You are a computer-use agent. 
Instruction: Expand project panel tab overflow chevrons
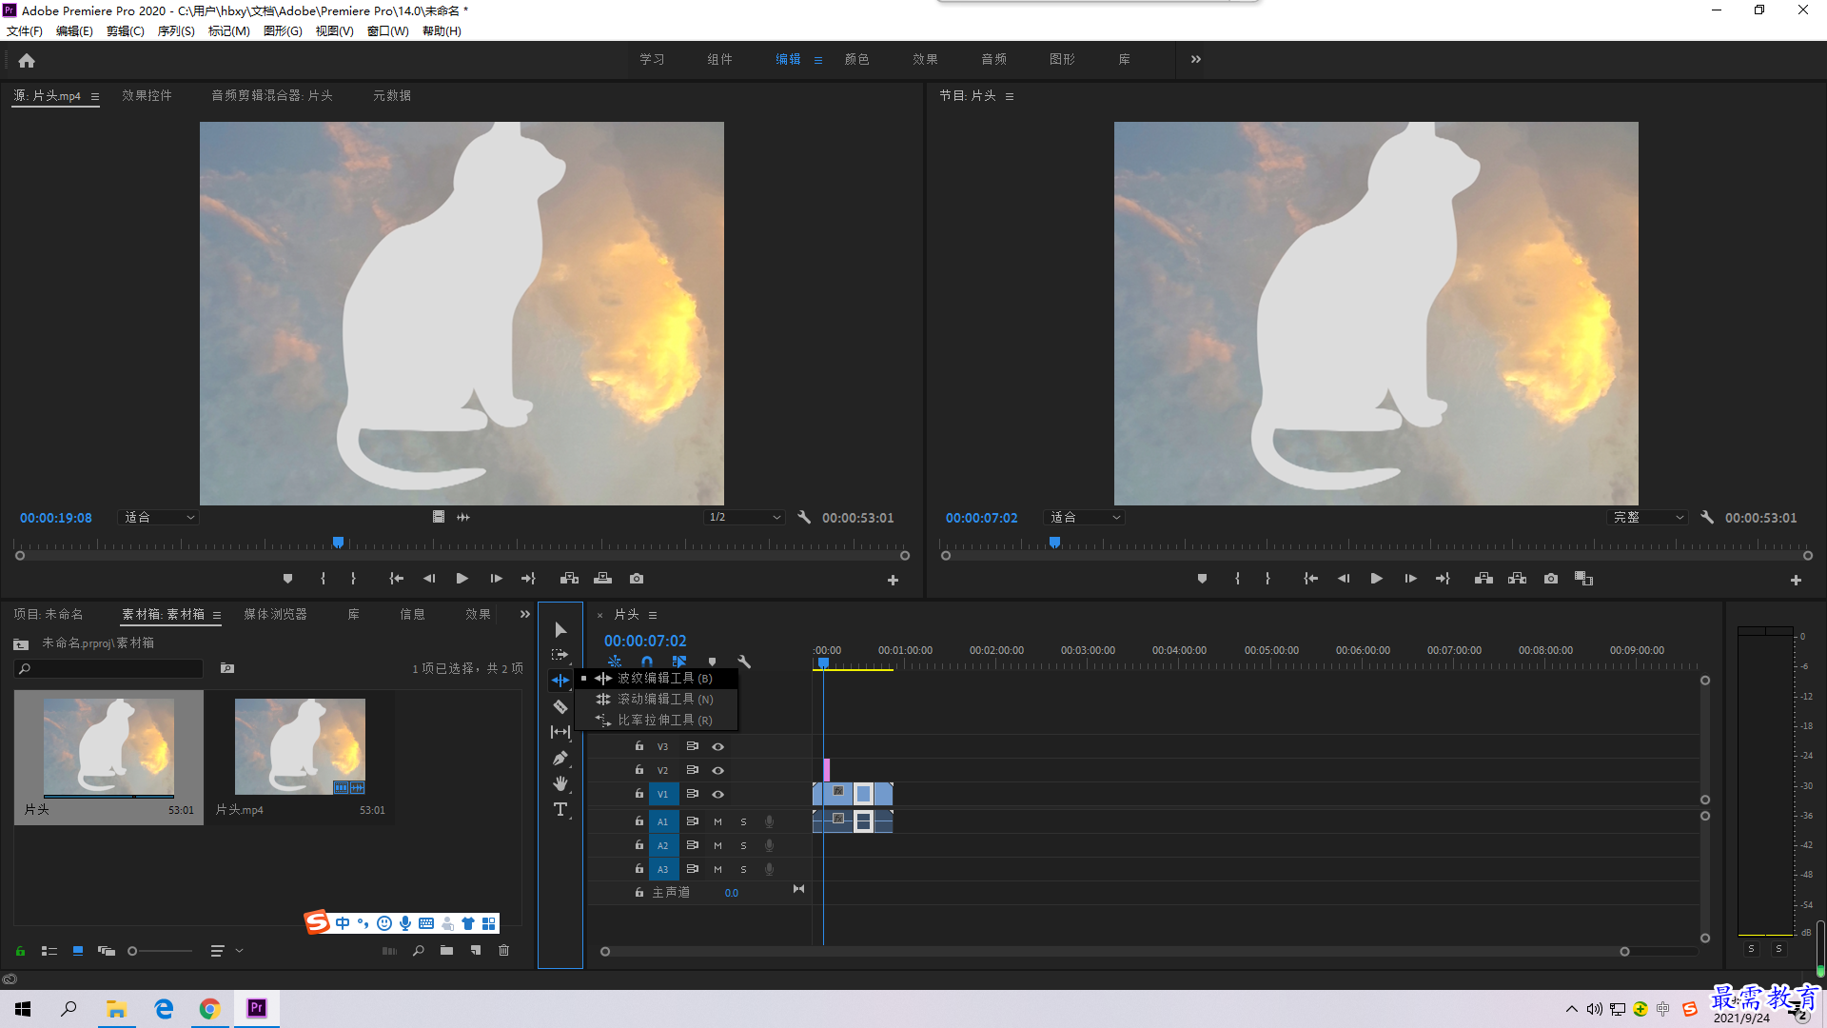(525, 615)
